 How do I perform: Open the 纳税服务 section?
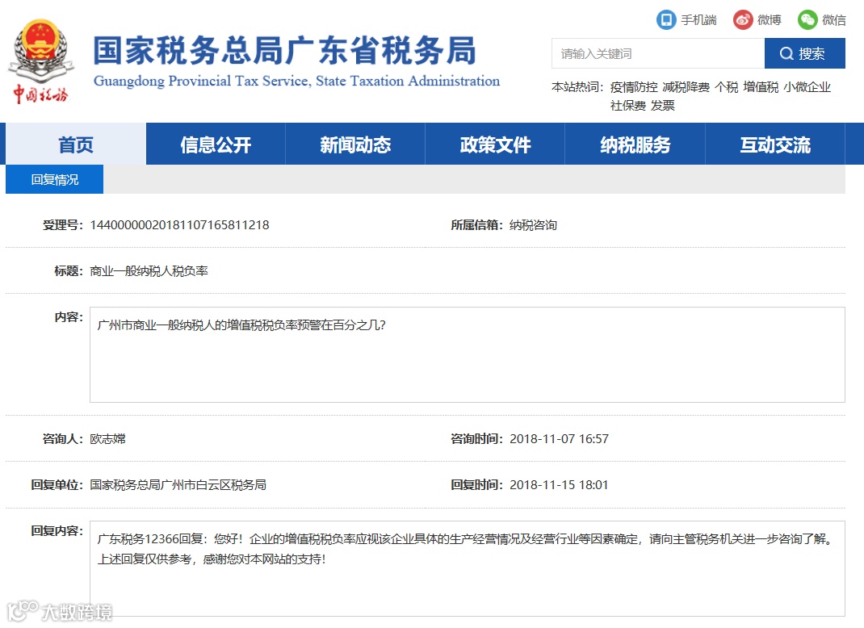[x=635, y=144]
